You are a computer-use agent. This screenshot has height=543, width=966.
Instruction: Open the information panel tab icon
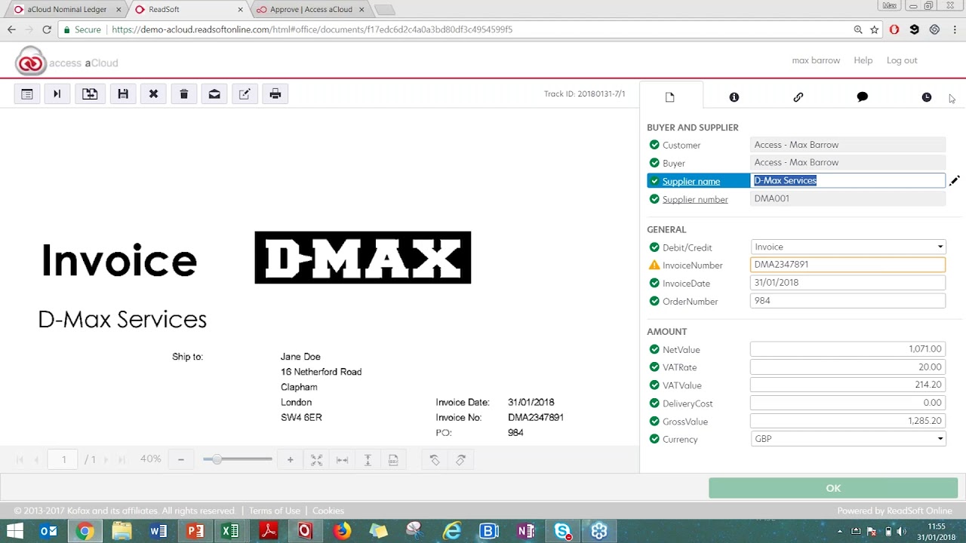click(734, 97)
